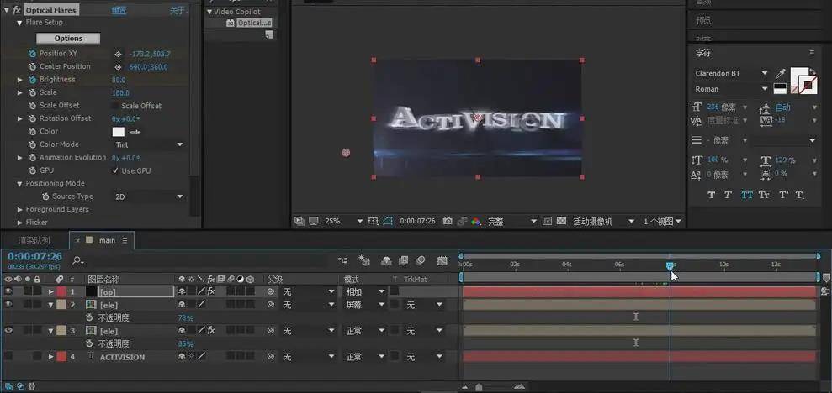Open the Show Channel color wheel icon
The width and height of the screenshot is (832, 393).
pos(476,221)
